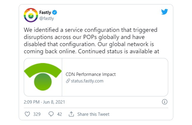Image resolution: width=192 pixels, height=125 pixels.
Task: Click the "CDN Performance Impact" card title
Action: [x=90, y=74]
